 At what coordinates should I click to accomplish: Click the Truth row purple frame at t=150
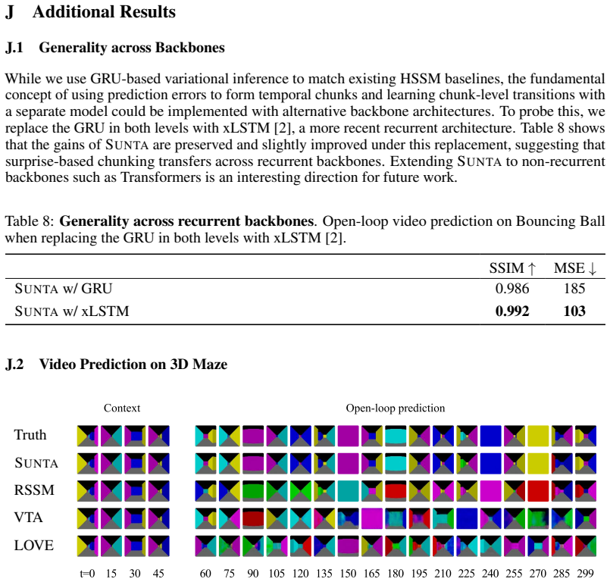[348, 436]
